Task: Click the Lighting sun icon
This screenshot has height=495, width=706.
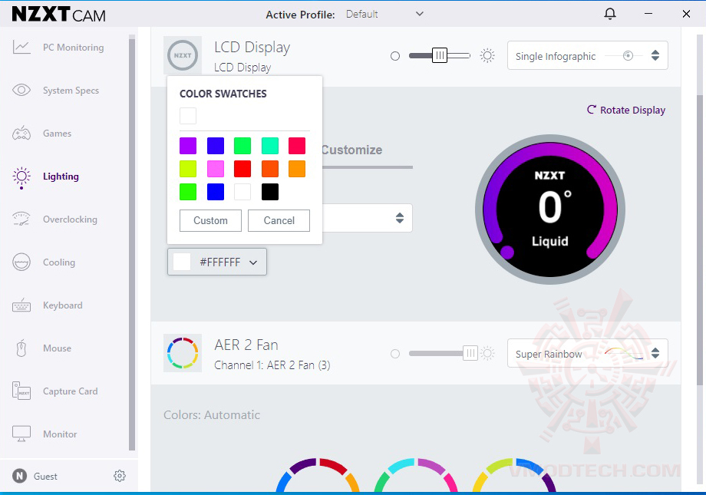Action: [x=21, y=177]
